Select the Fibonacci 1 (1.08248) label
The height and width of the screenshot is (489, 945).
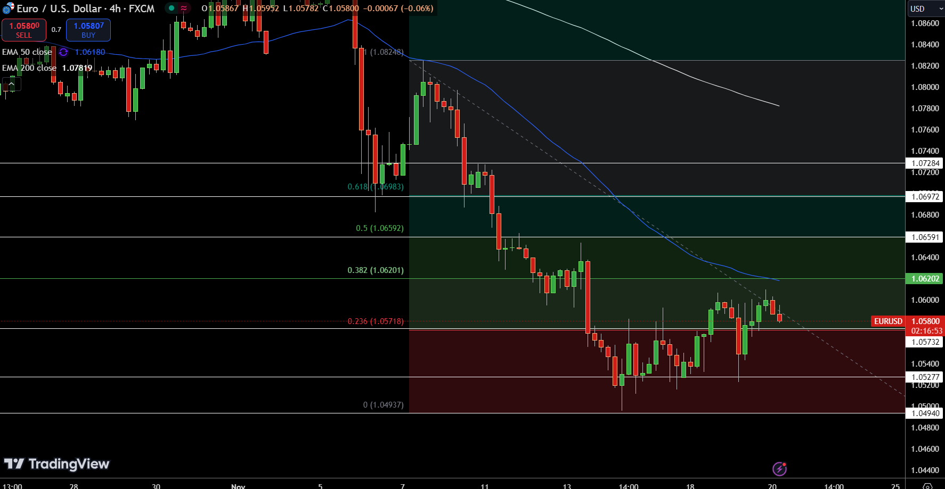pyautogui.click(x=384, y=52)
